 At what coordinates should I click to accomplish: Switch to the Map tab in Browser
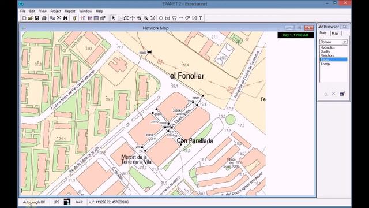click(x=335, y=34)
